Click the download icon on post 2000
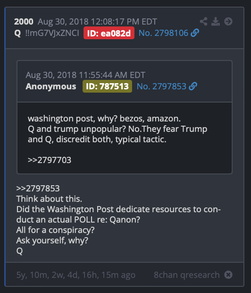The width and height of the screenshot is (251, 293). [x=216, y=21]
